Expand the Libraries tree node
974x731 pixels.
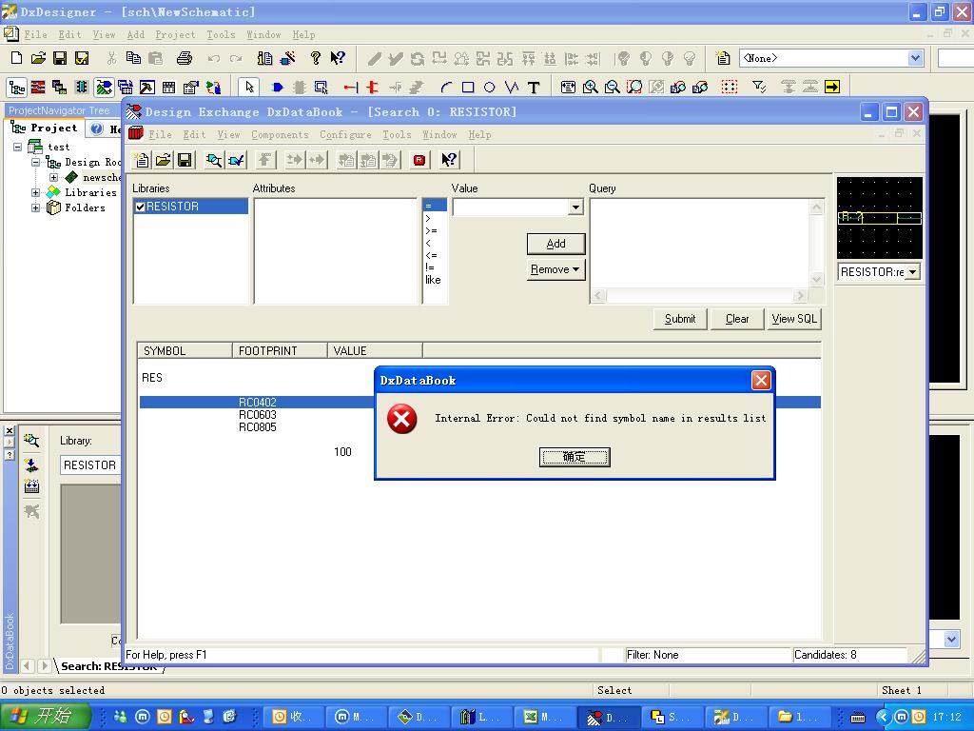pos(35,192)
